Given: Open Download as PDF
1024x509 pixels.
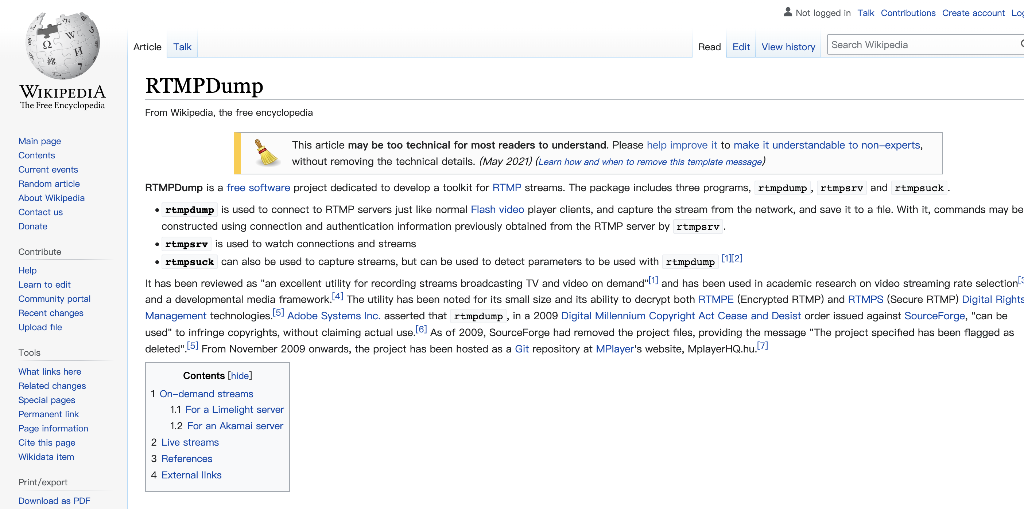Looking at the screenshot, I should 54,500.
